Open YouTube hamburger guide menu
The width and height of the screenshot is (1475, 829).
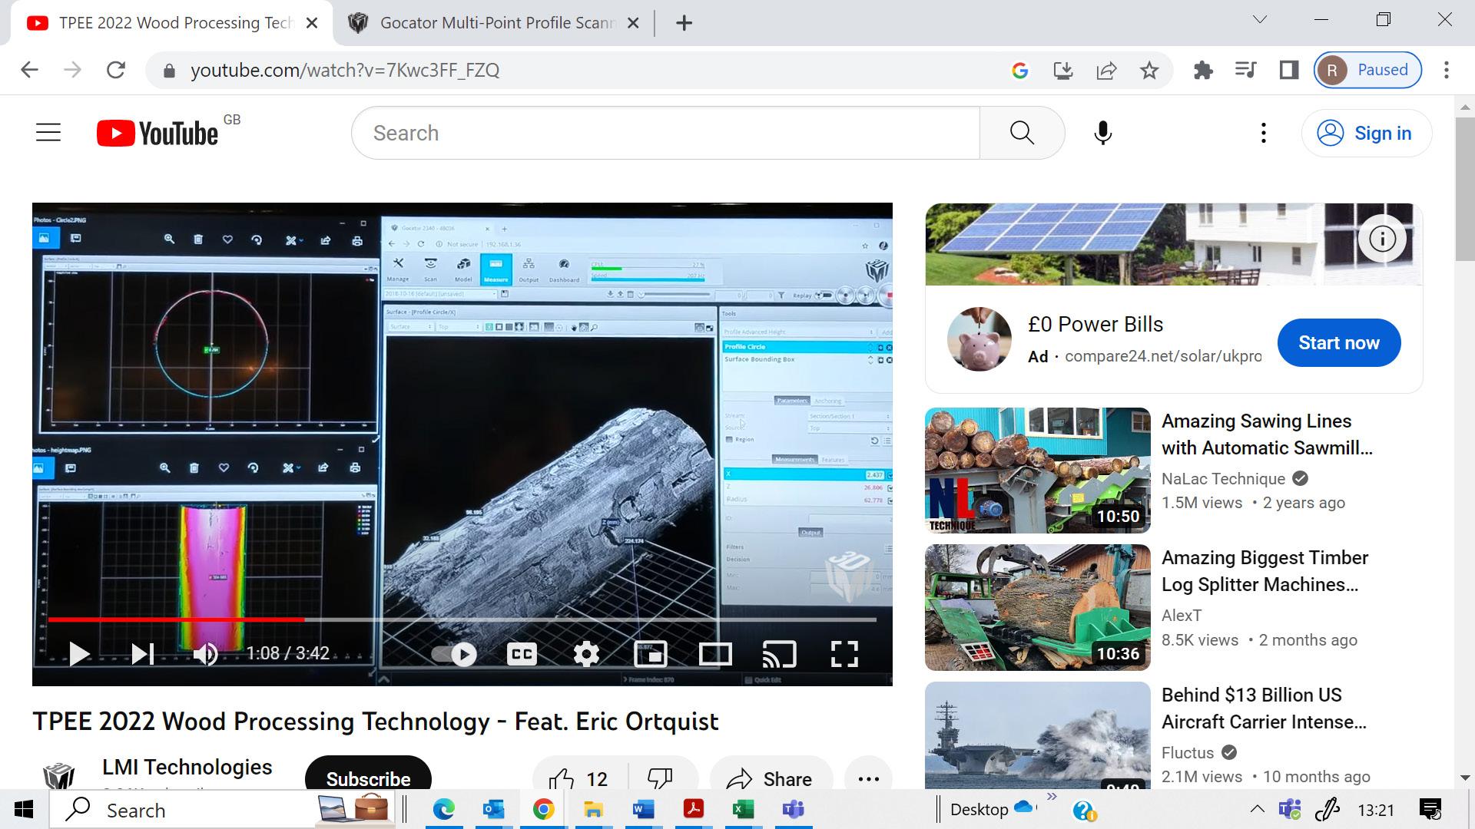point(48,133)
